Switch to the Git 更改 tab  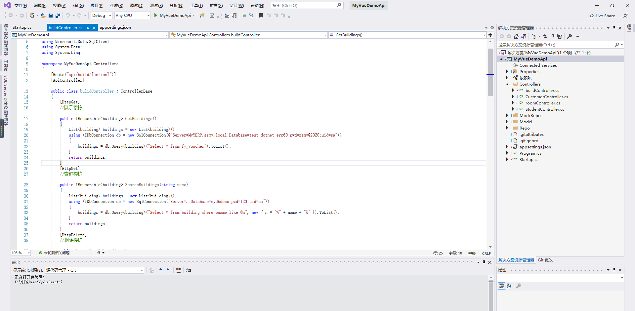tap(545, 260)
